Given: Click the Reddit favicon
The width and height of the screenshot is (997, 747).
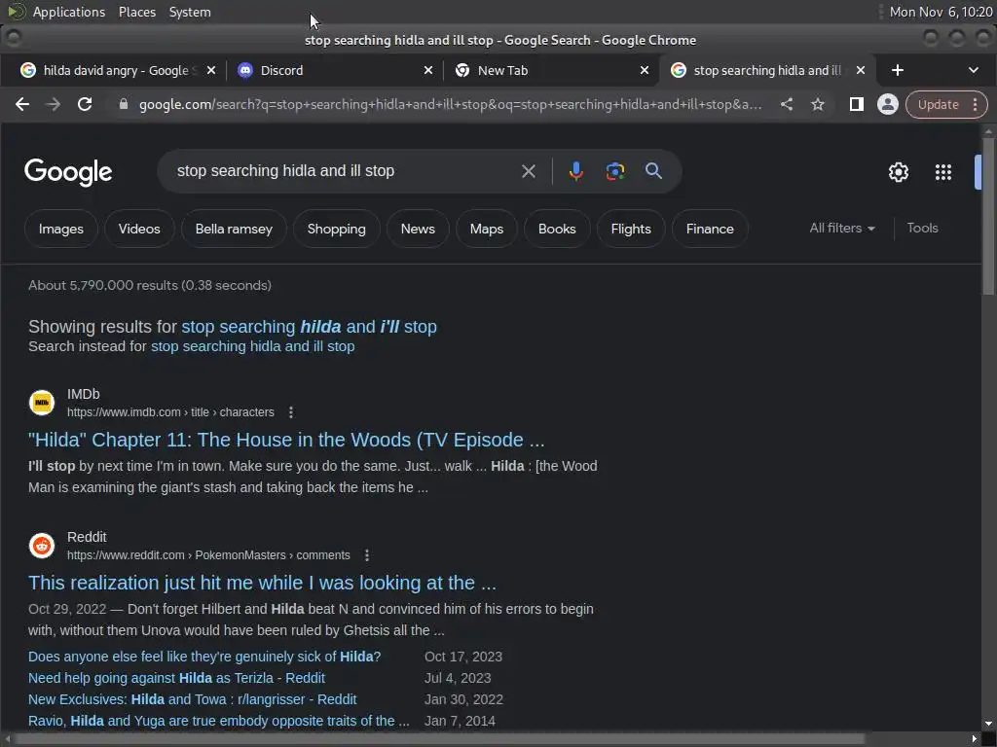Looking at the screenshot, I should [42, 545].
